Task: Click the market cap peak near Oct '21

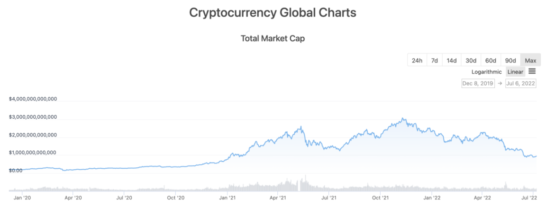Action: [402, 119]
